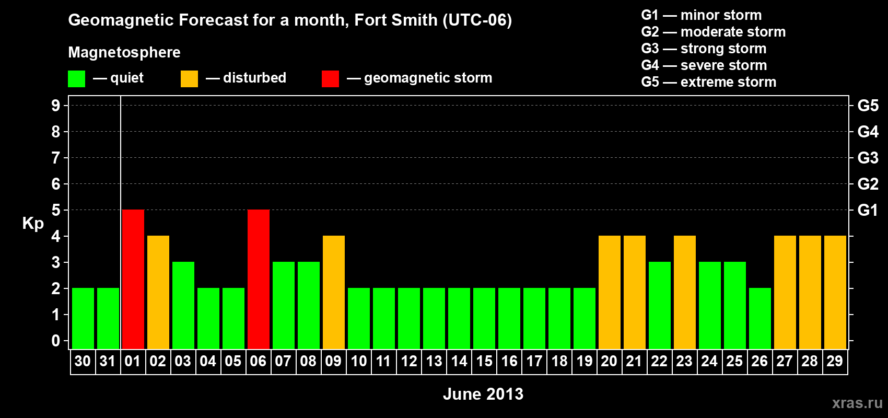Click the Kp axis label
888x418 pixels.
[33, 224]
